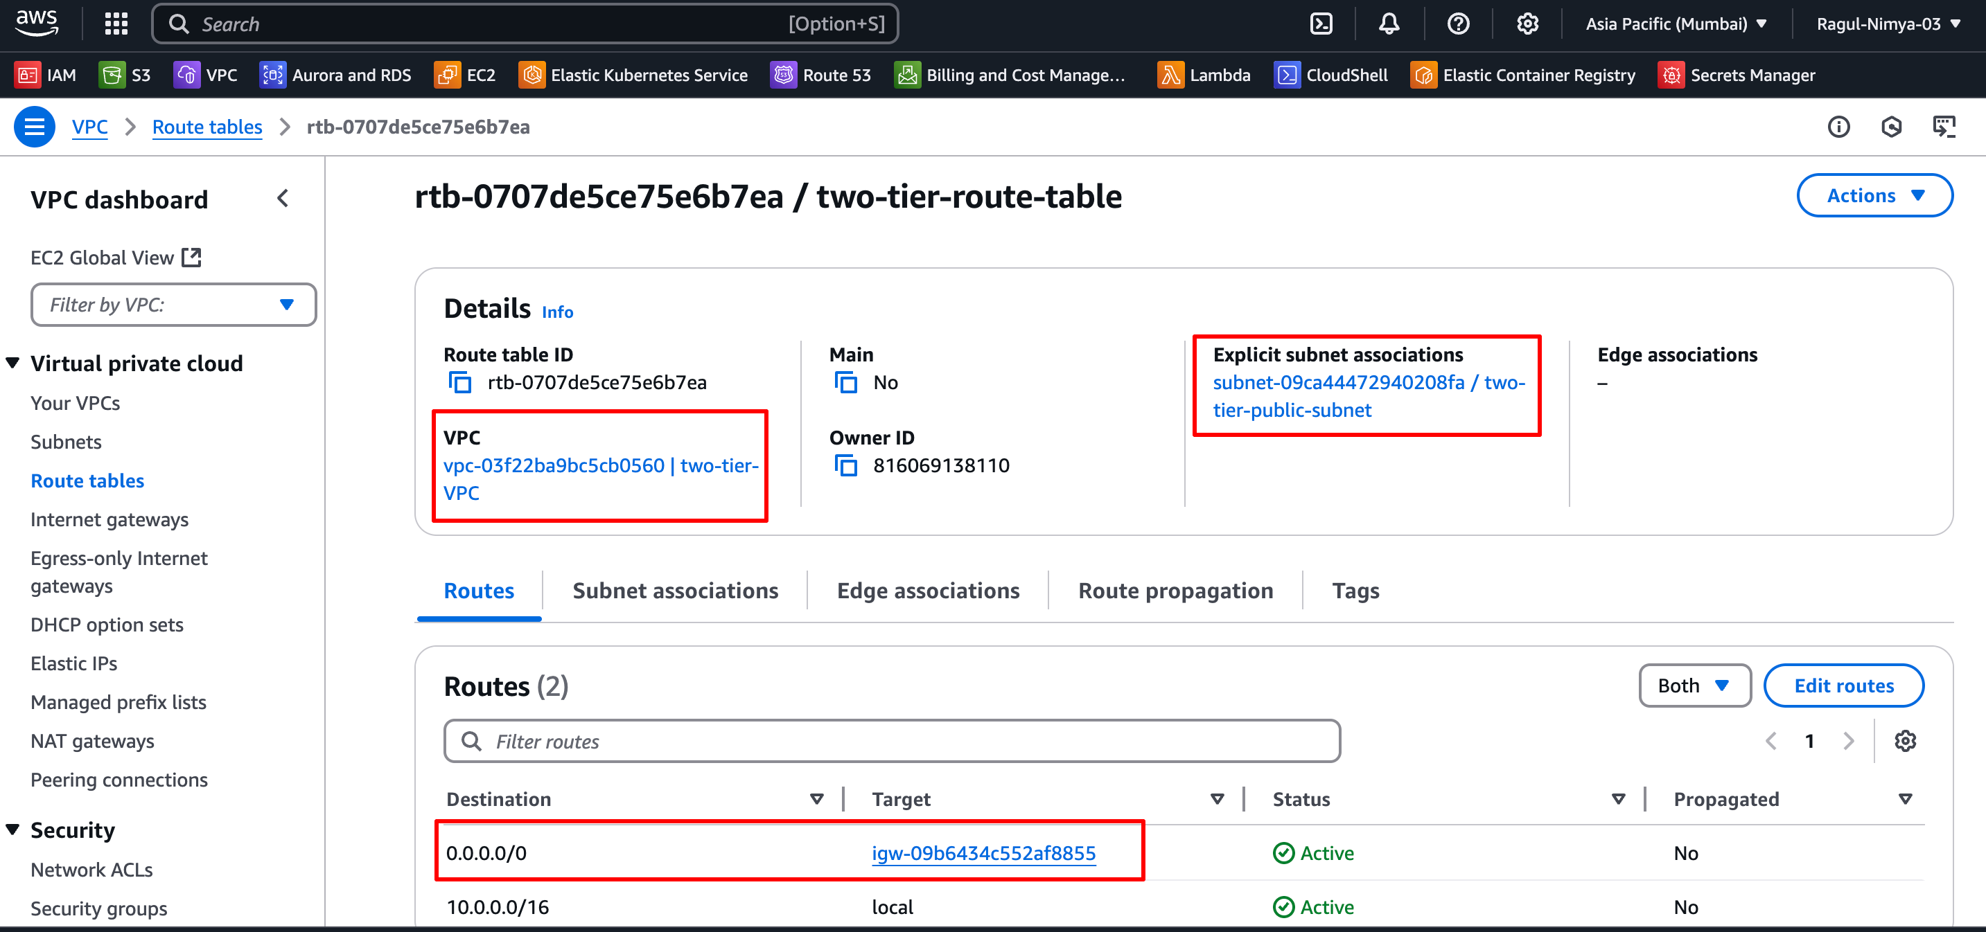The height and width of the screenshot is (932, 1986).
Task: Open Route 53 shortcut
Action: [x=820, y=75]
